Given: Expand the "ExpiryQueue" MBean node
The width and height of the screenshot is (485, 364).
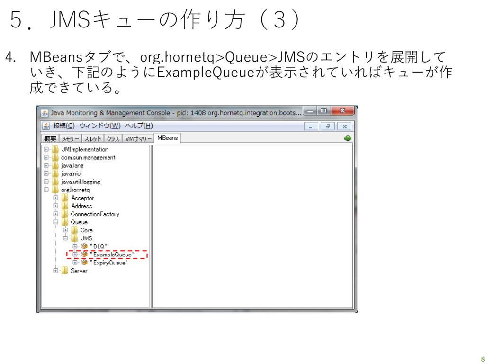Looking at the screenshot, I should tap(75, 263).
